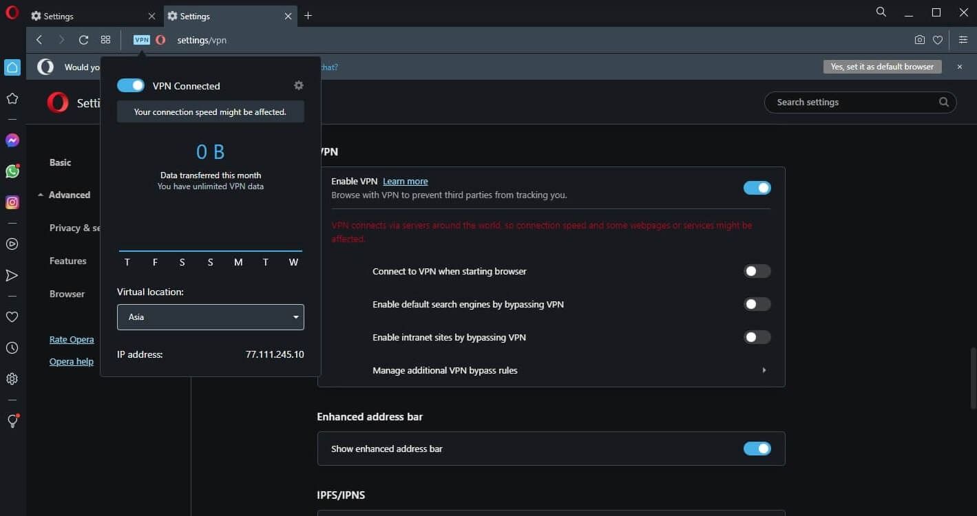
Task: Select the second Settings tab
Action: [229, 16]
